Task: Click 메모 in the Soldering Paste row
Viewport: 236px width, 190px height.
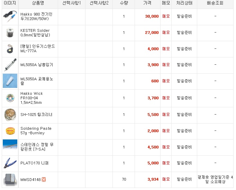Action: [166, 131]
